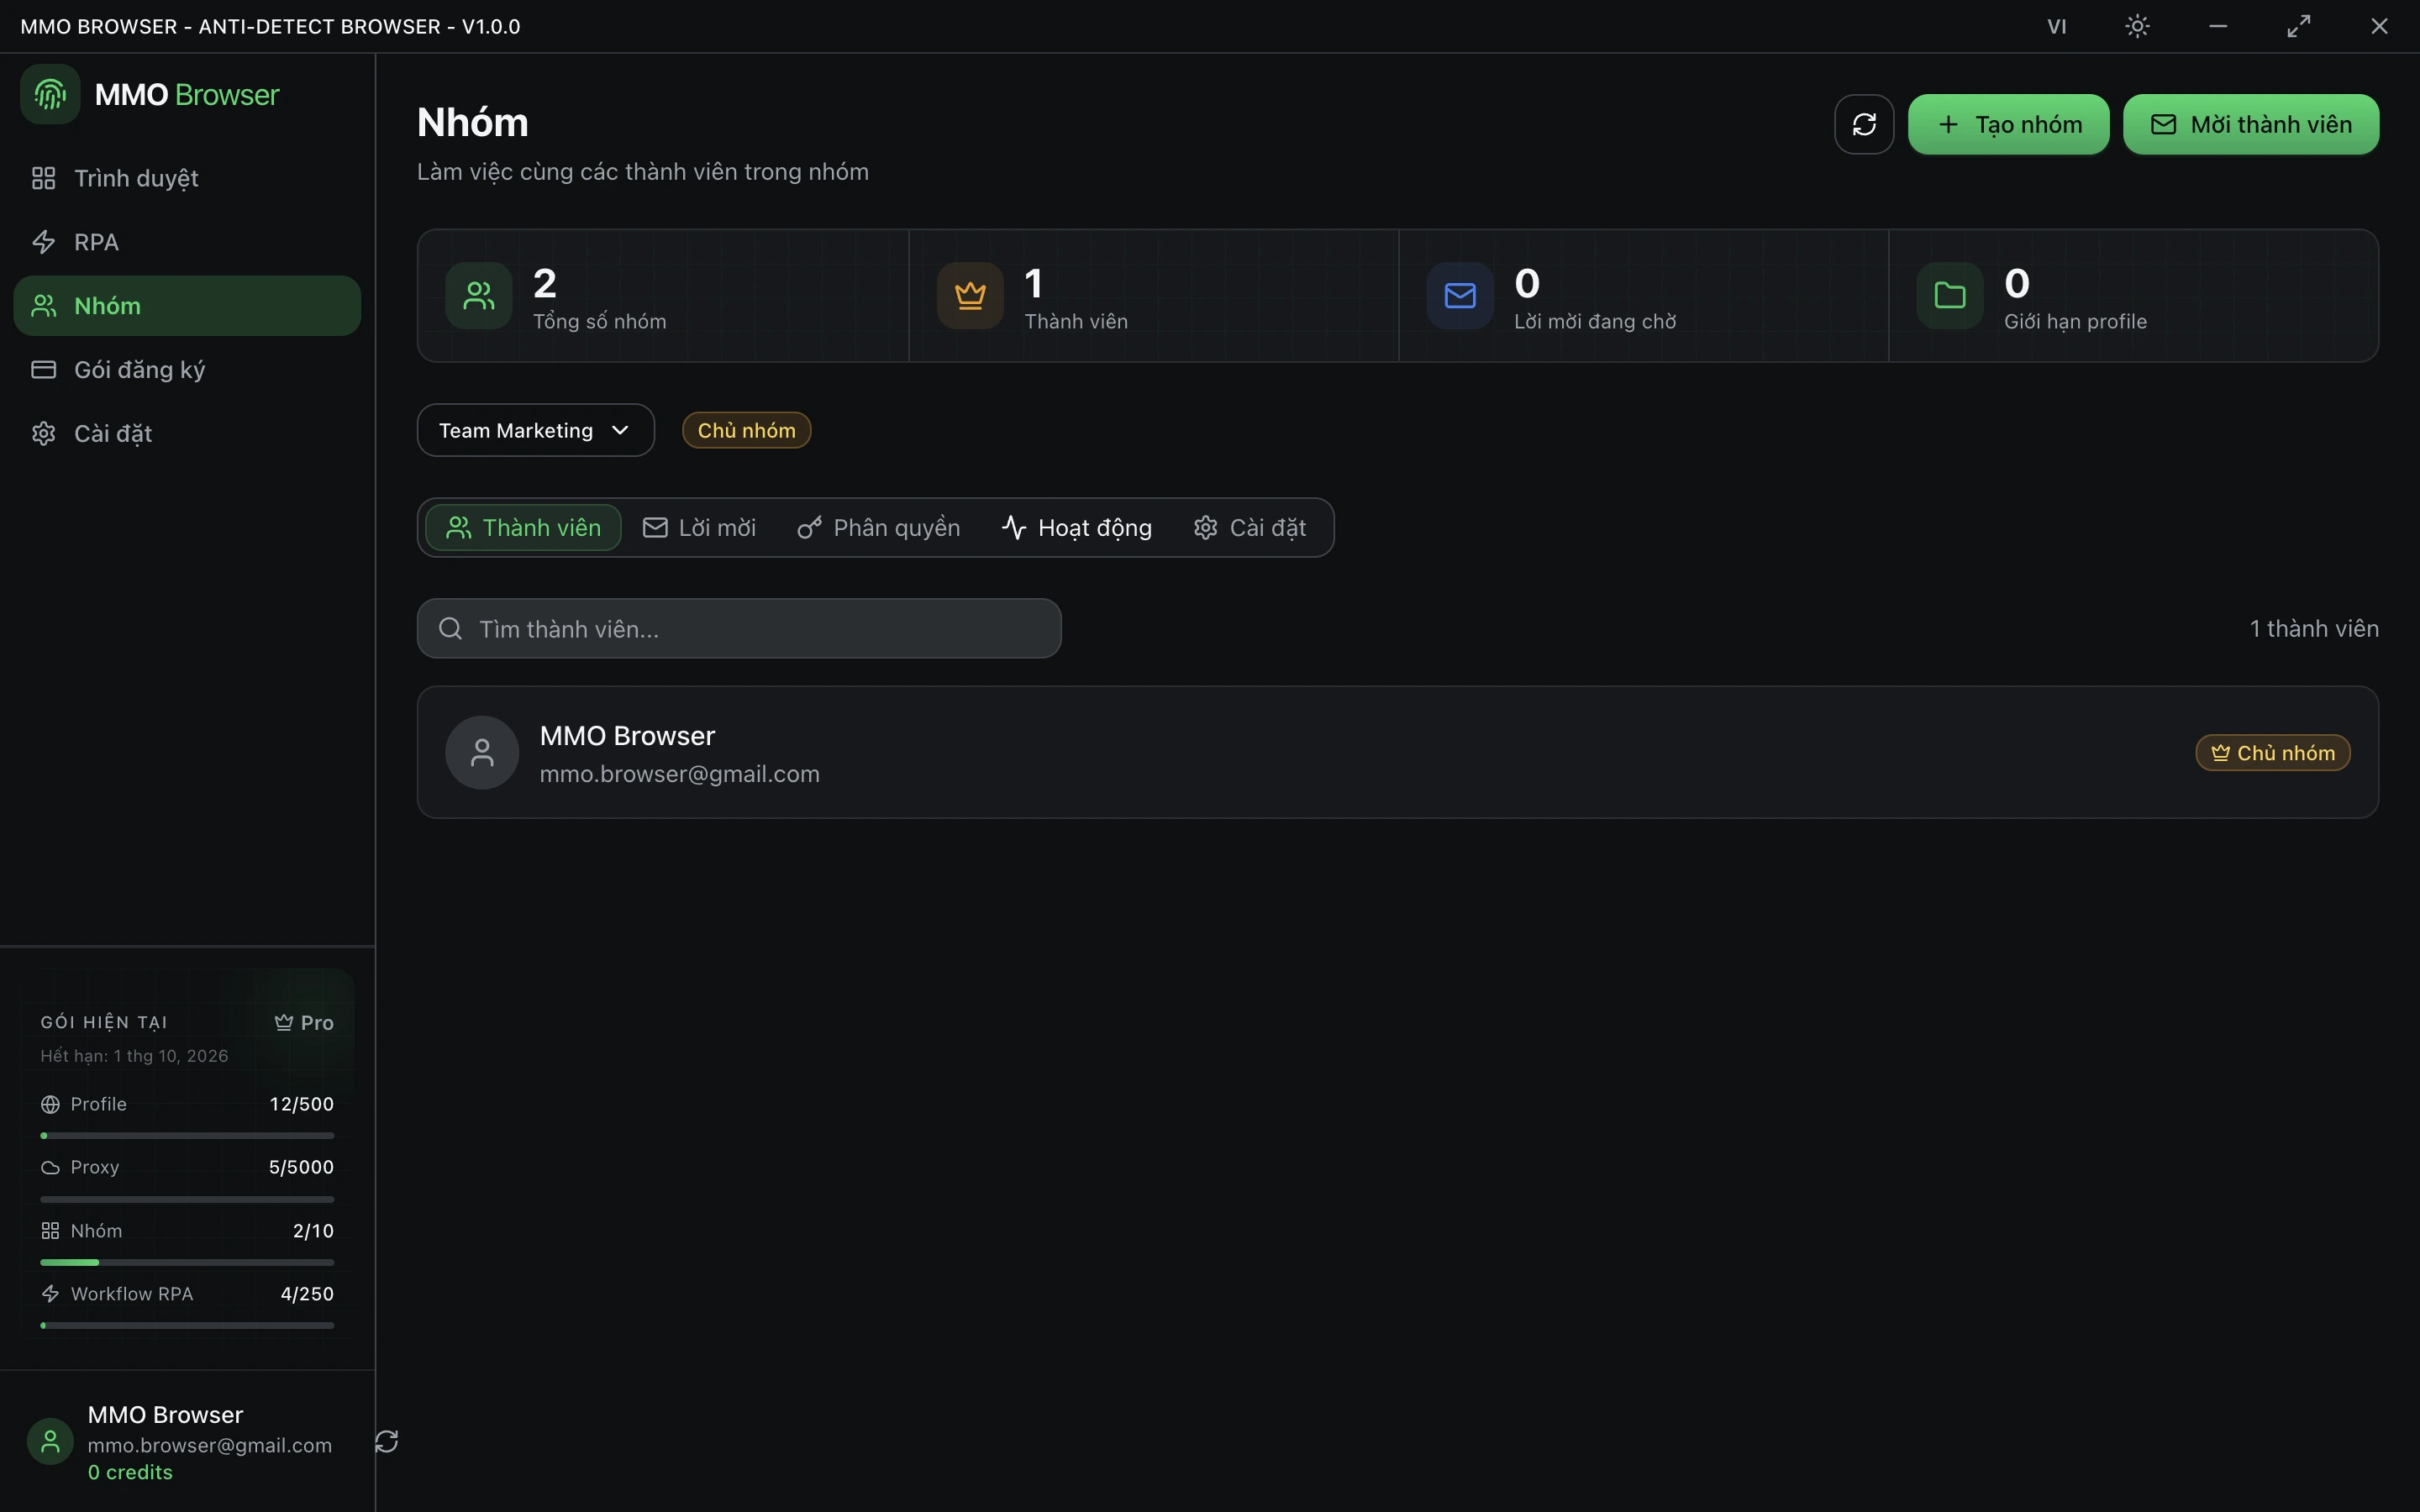Open the Hoạt động tab
2420x1512 pixels.
point(1077,527)
